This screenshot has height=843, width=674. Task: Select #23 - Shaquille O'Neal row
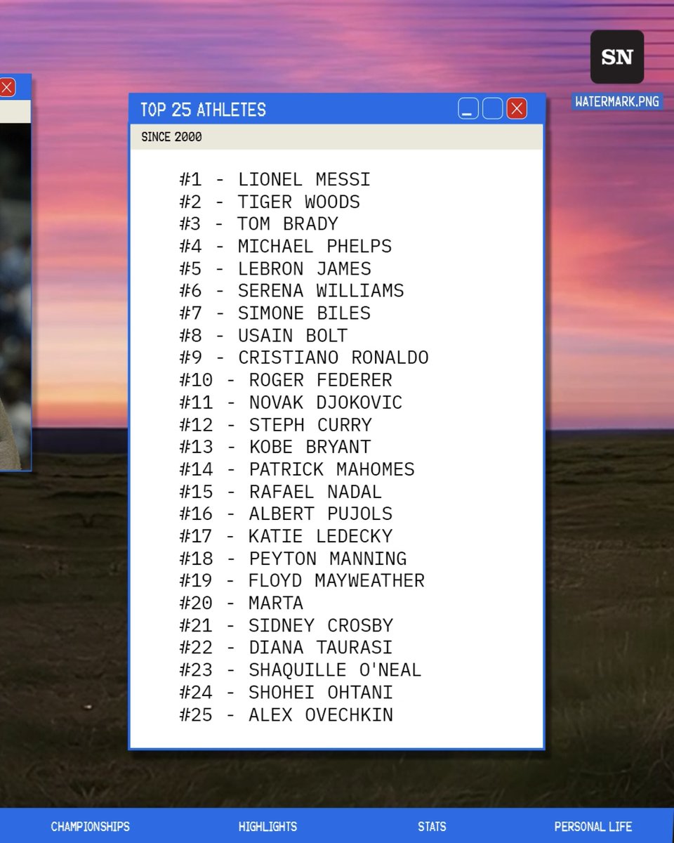click(300, 669)
